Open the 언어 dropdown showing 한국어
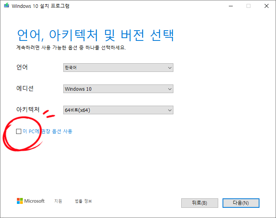 click(x=118, y=68)
